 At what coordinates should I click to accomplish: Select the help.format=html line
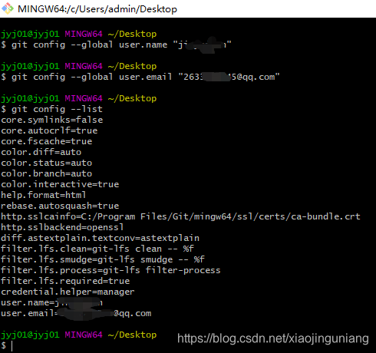click(44, 195)
